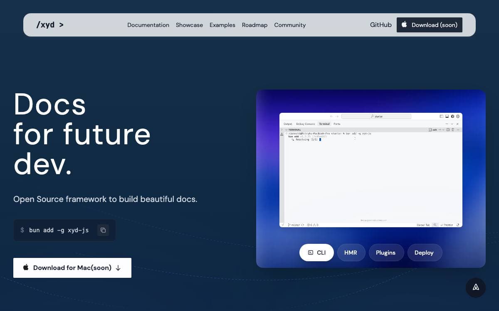
Task: Open the Documentation nav link
Action: (148, 25)
